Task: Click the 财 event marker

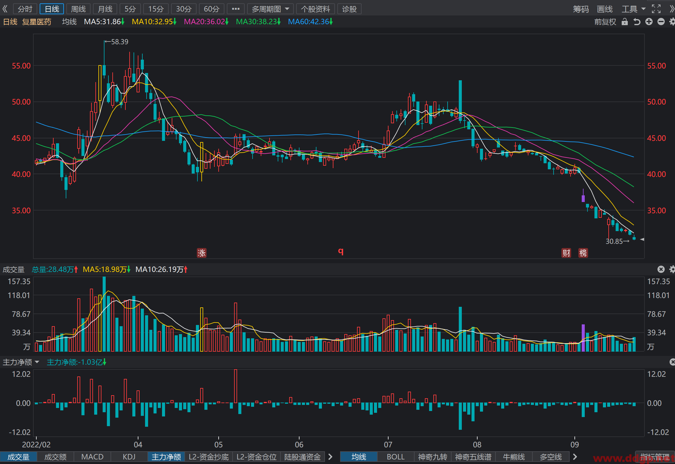Action: tap(566, 253)
